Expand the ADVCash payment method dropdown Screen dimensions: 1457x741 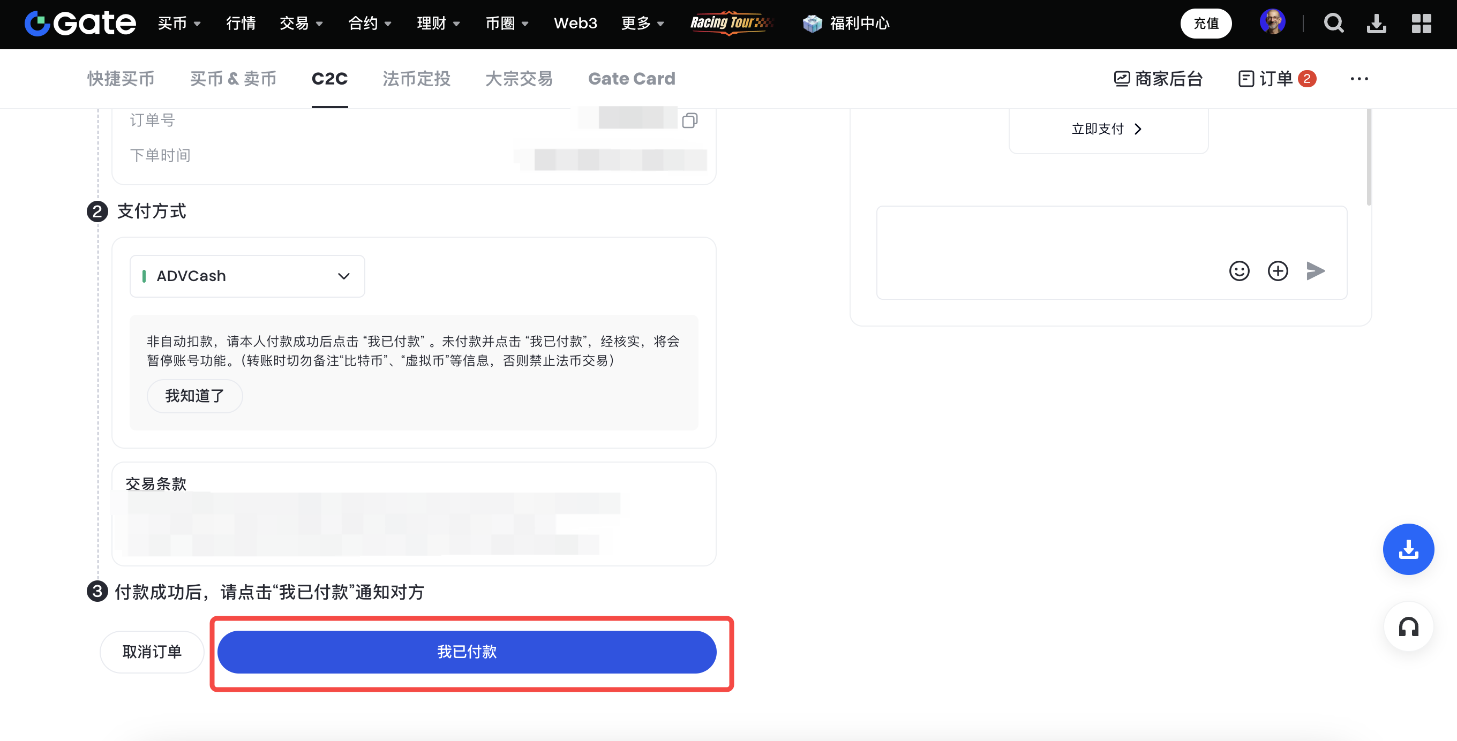pos(247,276)
